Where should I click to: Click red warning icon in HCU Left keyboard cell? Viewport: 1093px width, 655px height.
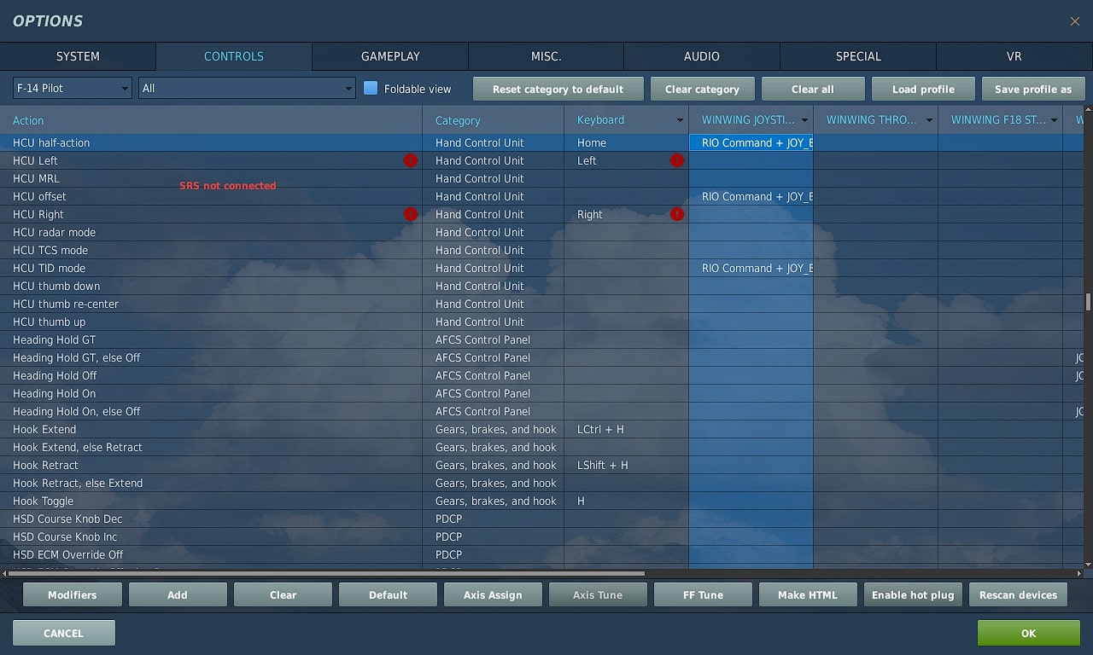(677, 160)
